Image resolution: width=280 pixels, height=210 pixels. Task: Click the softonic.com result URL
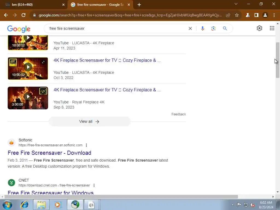[x=51, y=145]
